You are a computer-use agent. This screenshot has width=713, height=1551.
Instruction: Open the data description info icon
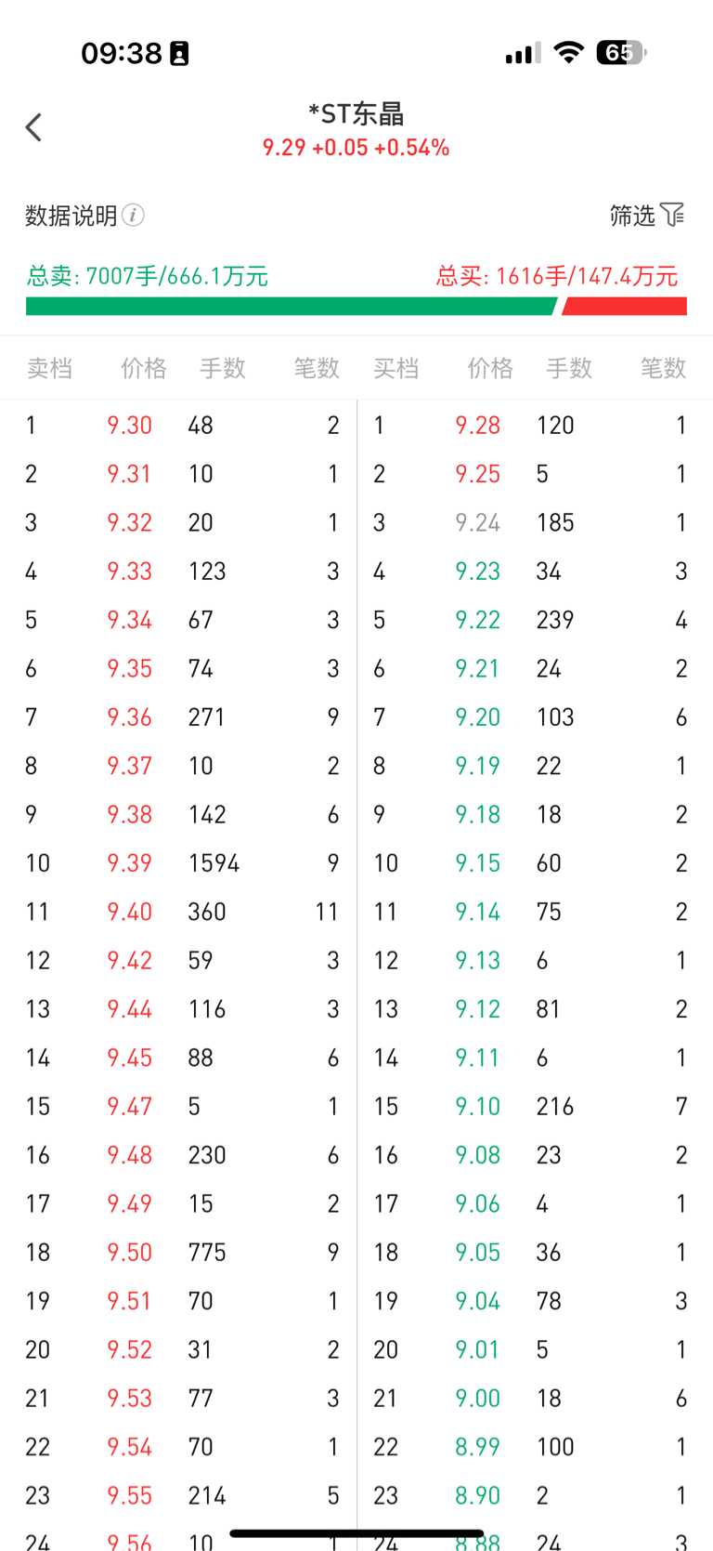coord(134,216)
